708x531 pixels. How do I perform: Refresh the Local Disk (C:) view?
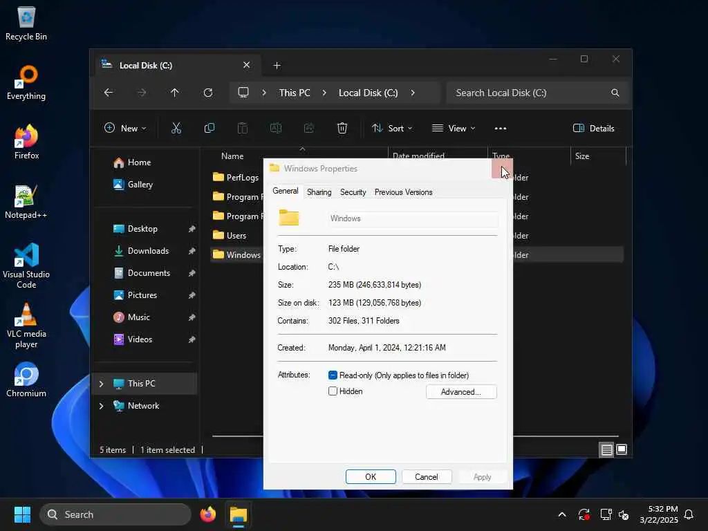pyautogui.click(x=208, y=93)
